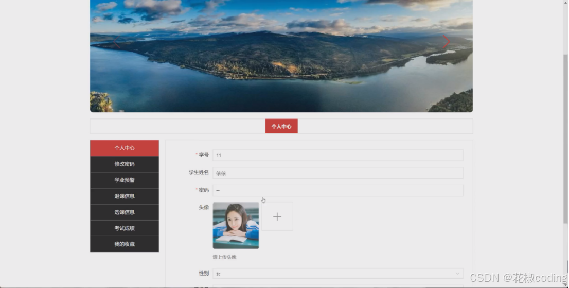
Task: Go to next carousel banner slide
Action: 446,42
